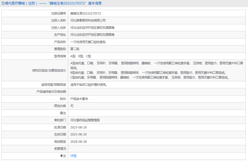Click the 产品名称 label

[60, 42]
